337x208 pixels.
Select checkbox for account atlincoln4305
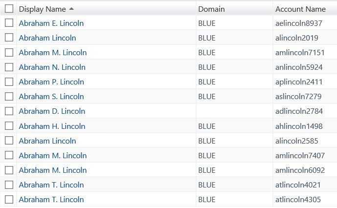(x=9, y=199)
